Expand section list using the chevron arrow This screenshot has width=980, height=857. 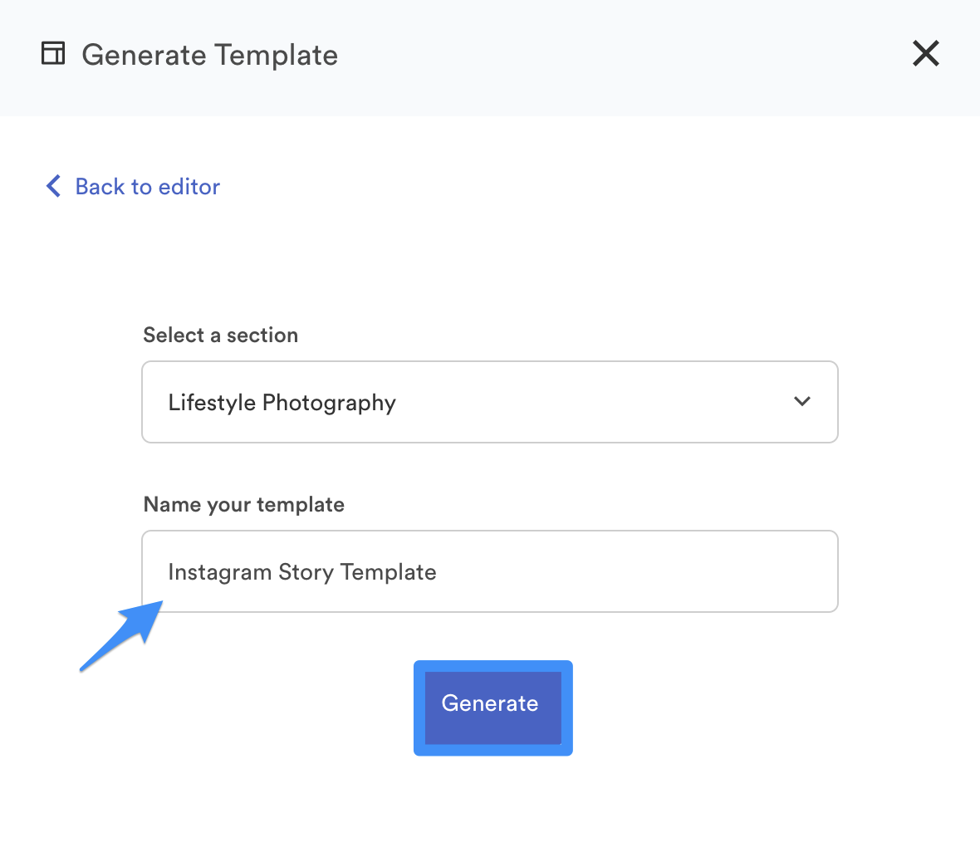[x=801, y=402]
